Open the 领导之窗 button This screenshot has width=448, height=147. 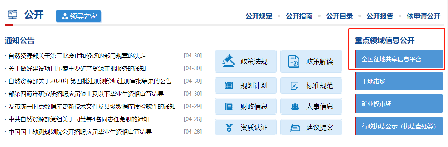(x=79, y=16)
